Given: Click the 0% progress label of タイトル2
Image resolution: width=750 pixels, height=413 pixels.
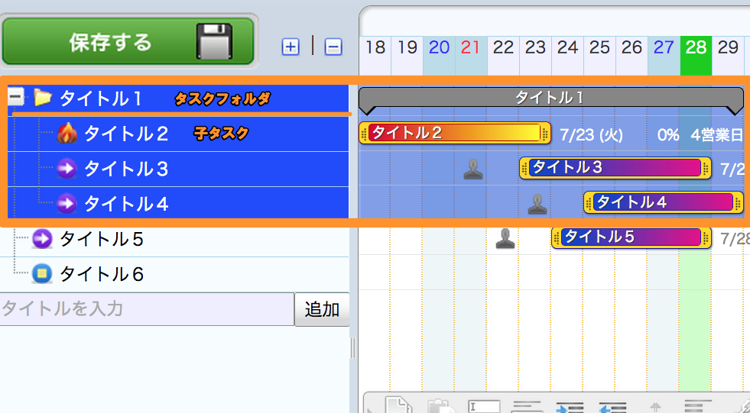Looking at the screenshot, I should click(668, 135).
